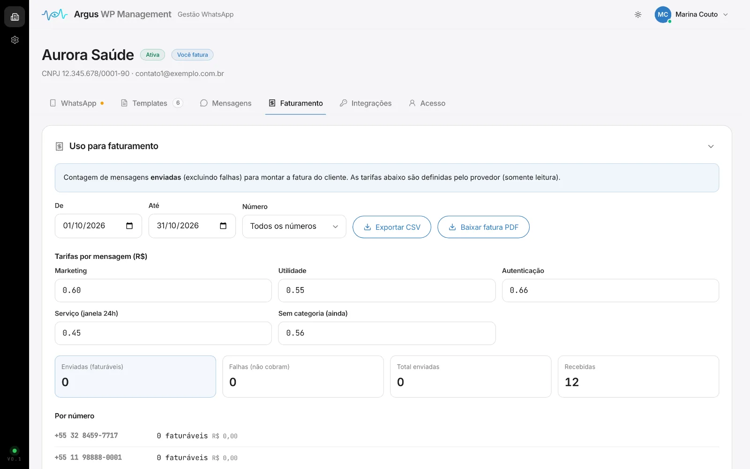Open the Mensagens tab
The image size is (750, 469).
(226, 103)
